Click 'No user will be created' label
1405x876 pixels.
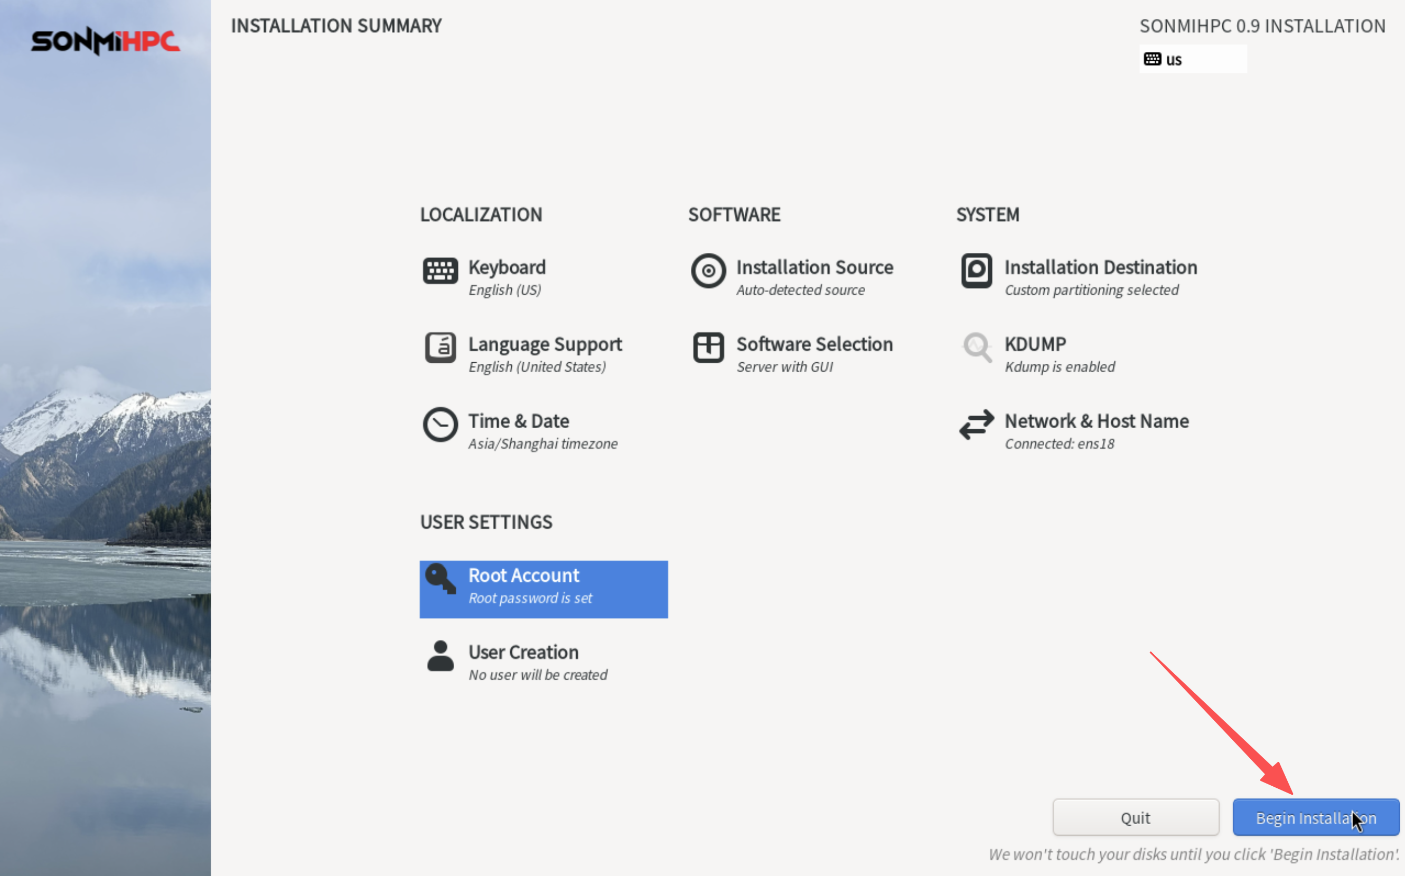coord(537,674)
